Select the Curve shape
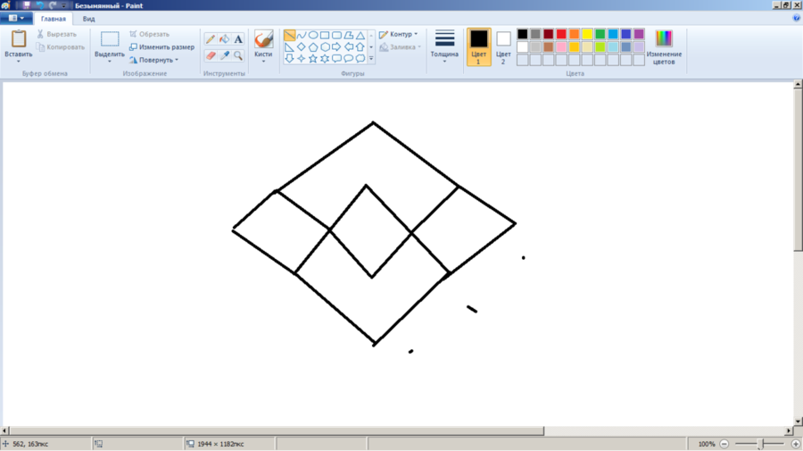 click(x=302, y=36)
